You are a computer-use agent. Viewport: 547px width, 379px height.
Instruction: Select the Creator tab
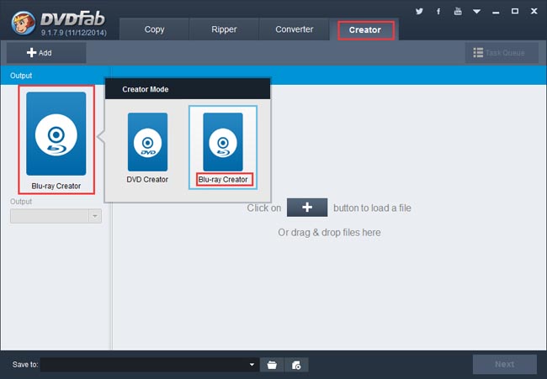pos(365,30)
